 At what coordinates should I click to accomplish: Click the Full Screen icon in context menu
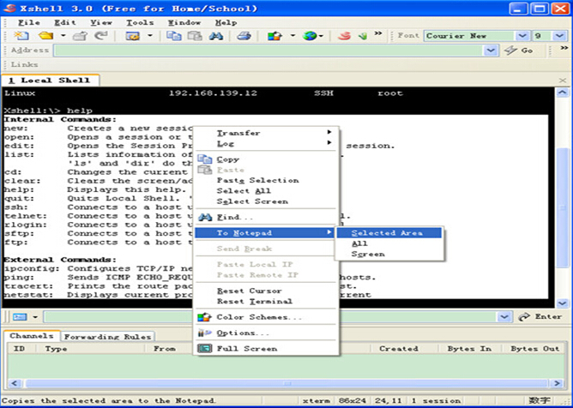coord(205,349)
